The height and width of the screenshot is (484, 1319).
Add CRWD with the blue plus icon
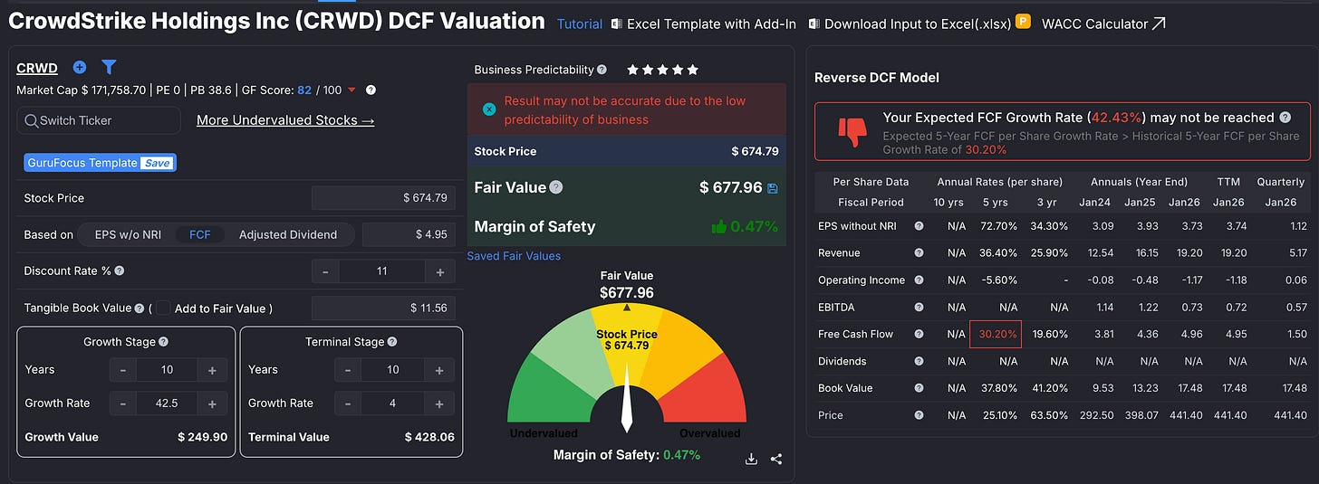[x=80, y=67]
